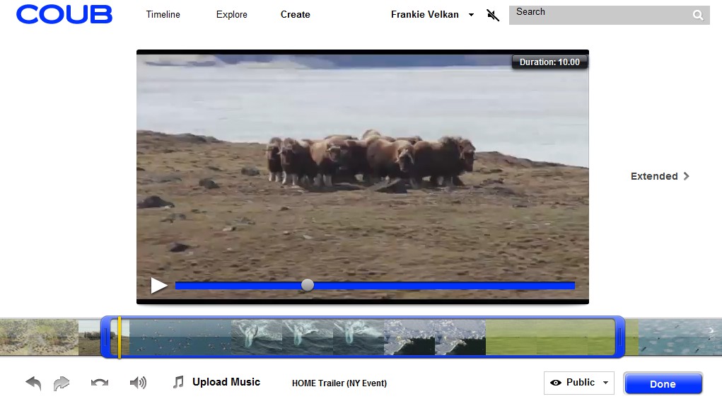Open the Create page
This screenshot has height=411, width=722.
295,14
